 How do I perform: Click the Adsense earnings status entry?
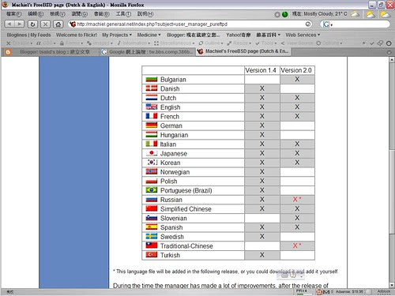pos(349,291)
